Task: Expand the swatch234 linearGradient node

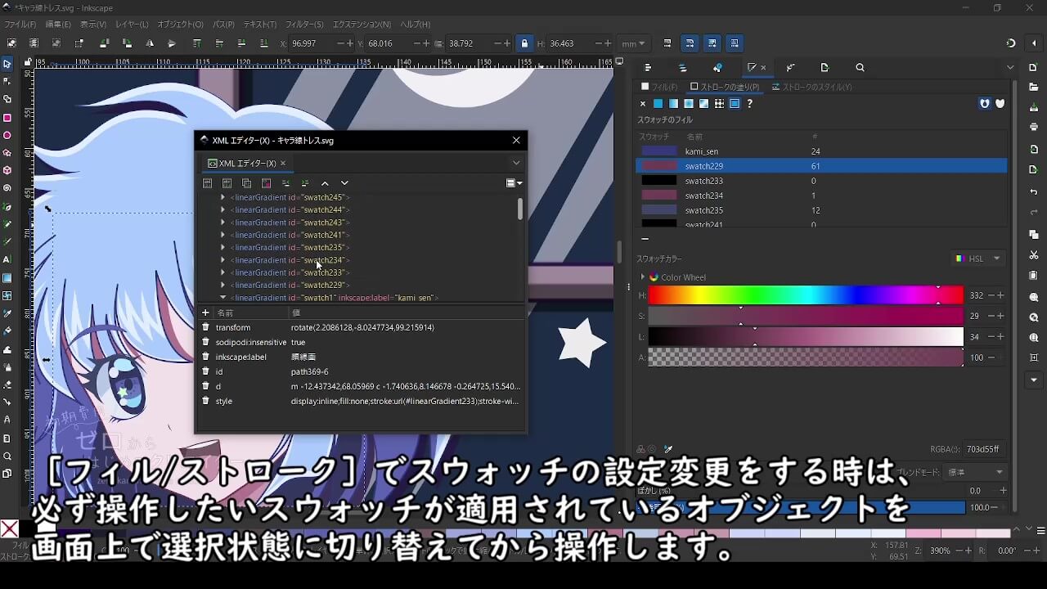Action: pos(222,260)
